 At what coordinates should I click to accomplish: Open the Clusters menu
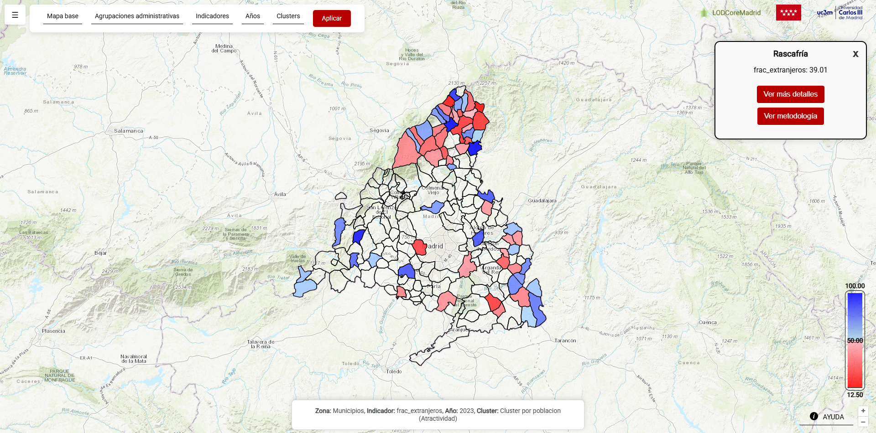[x=288, y=16]
